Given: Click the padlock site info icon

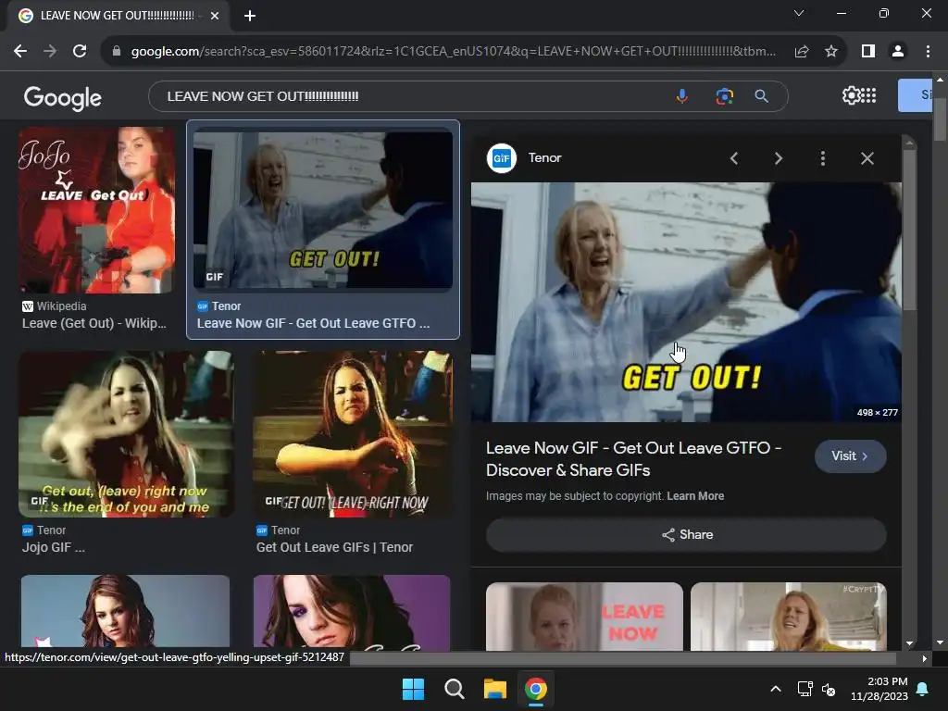Looking at the screenshot, I should click(x=117, y=52).
